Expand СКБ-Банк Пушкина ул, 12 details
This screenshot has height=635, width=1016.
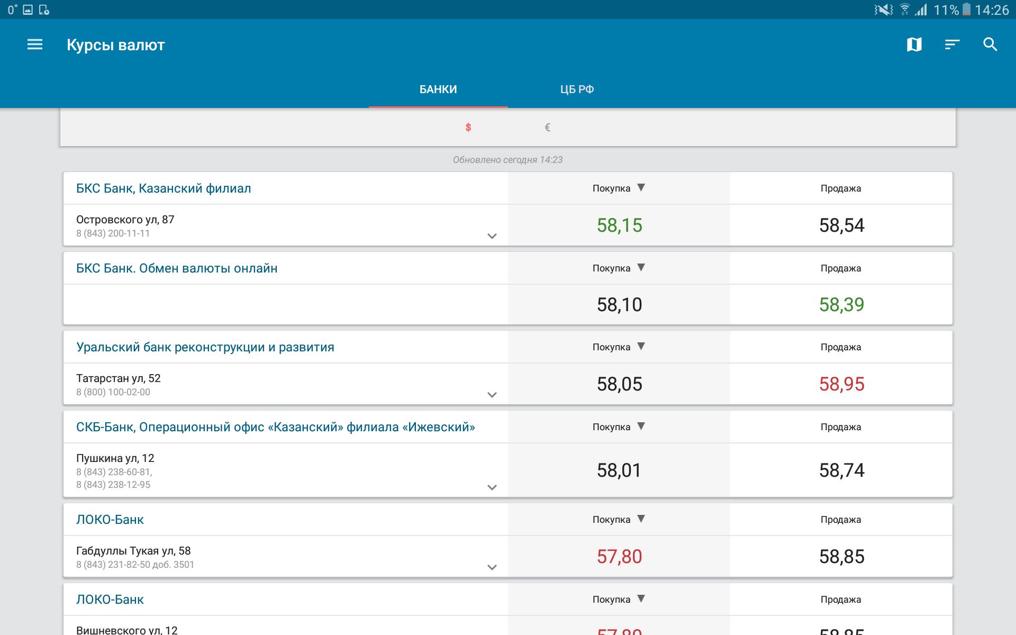coord(492,487)
